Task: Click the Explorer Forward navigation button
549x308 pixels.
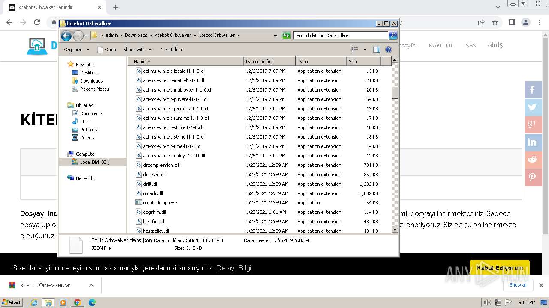Action: [x=78, y=36]
